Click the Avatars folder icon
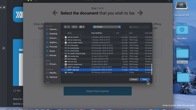 (66, 72)
